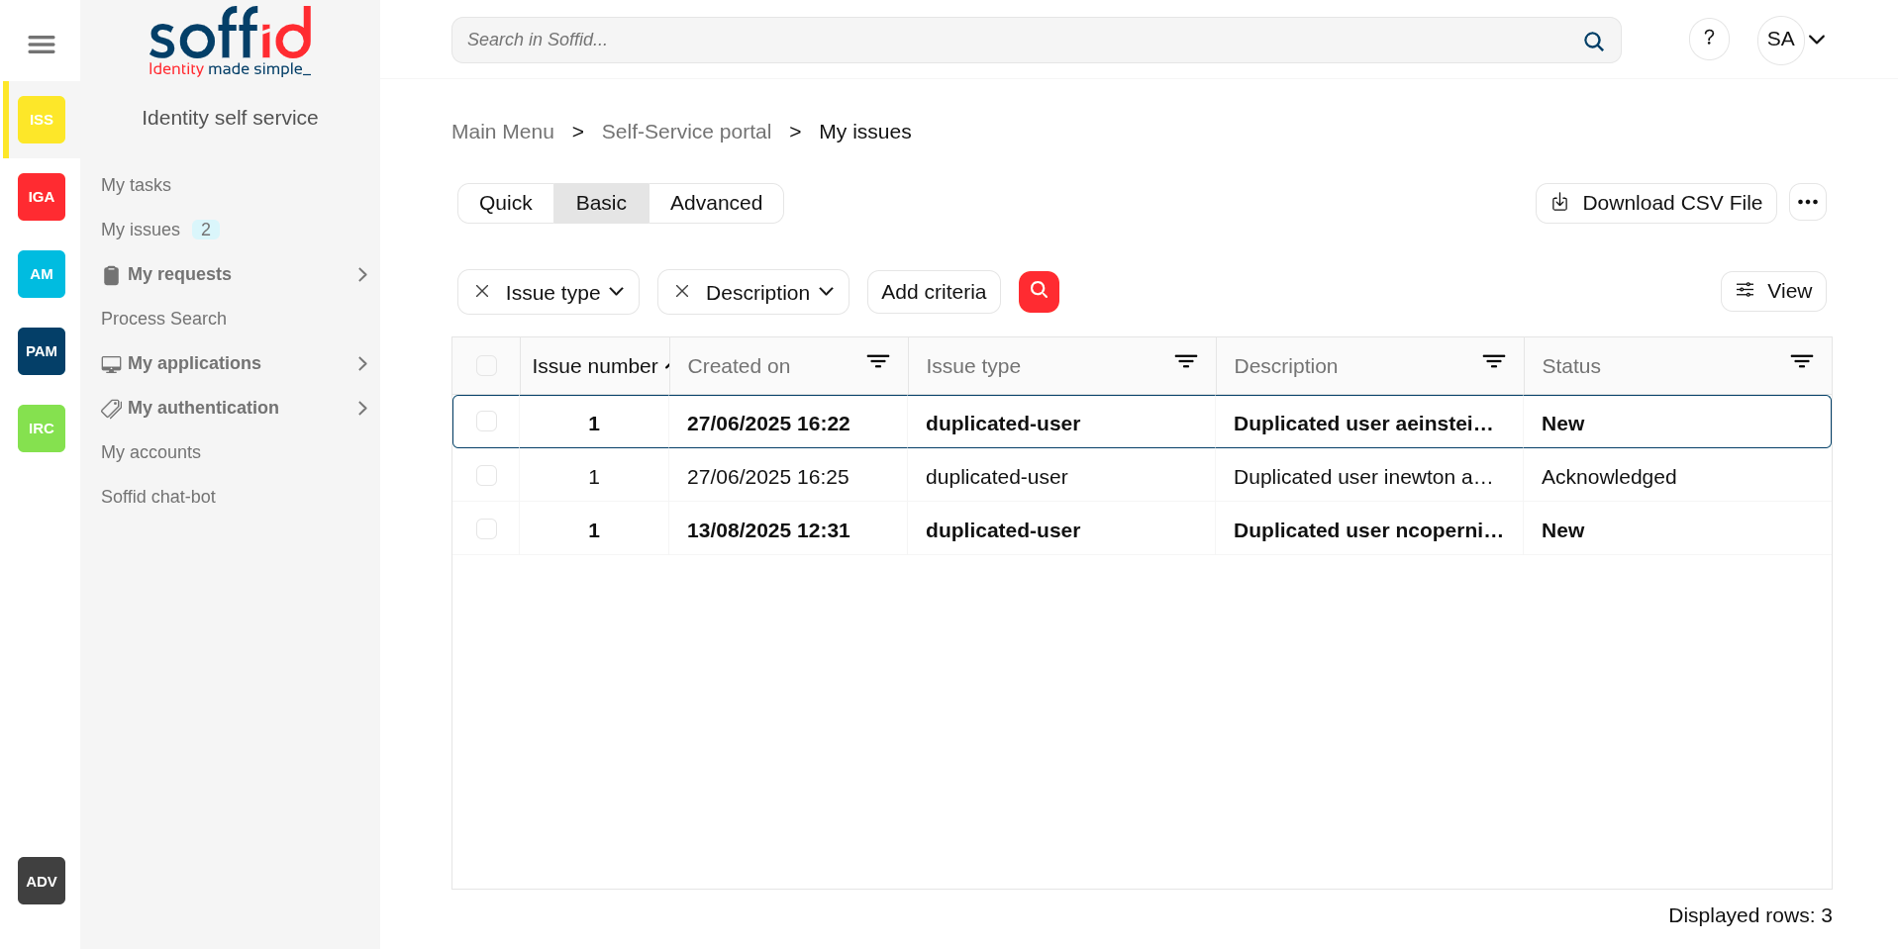Open the ADV module icon
1898x949 pixels.
pyautogui.click(x=41, y=881)
